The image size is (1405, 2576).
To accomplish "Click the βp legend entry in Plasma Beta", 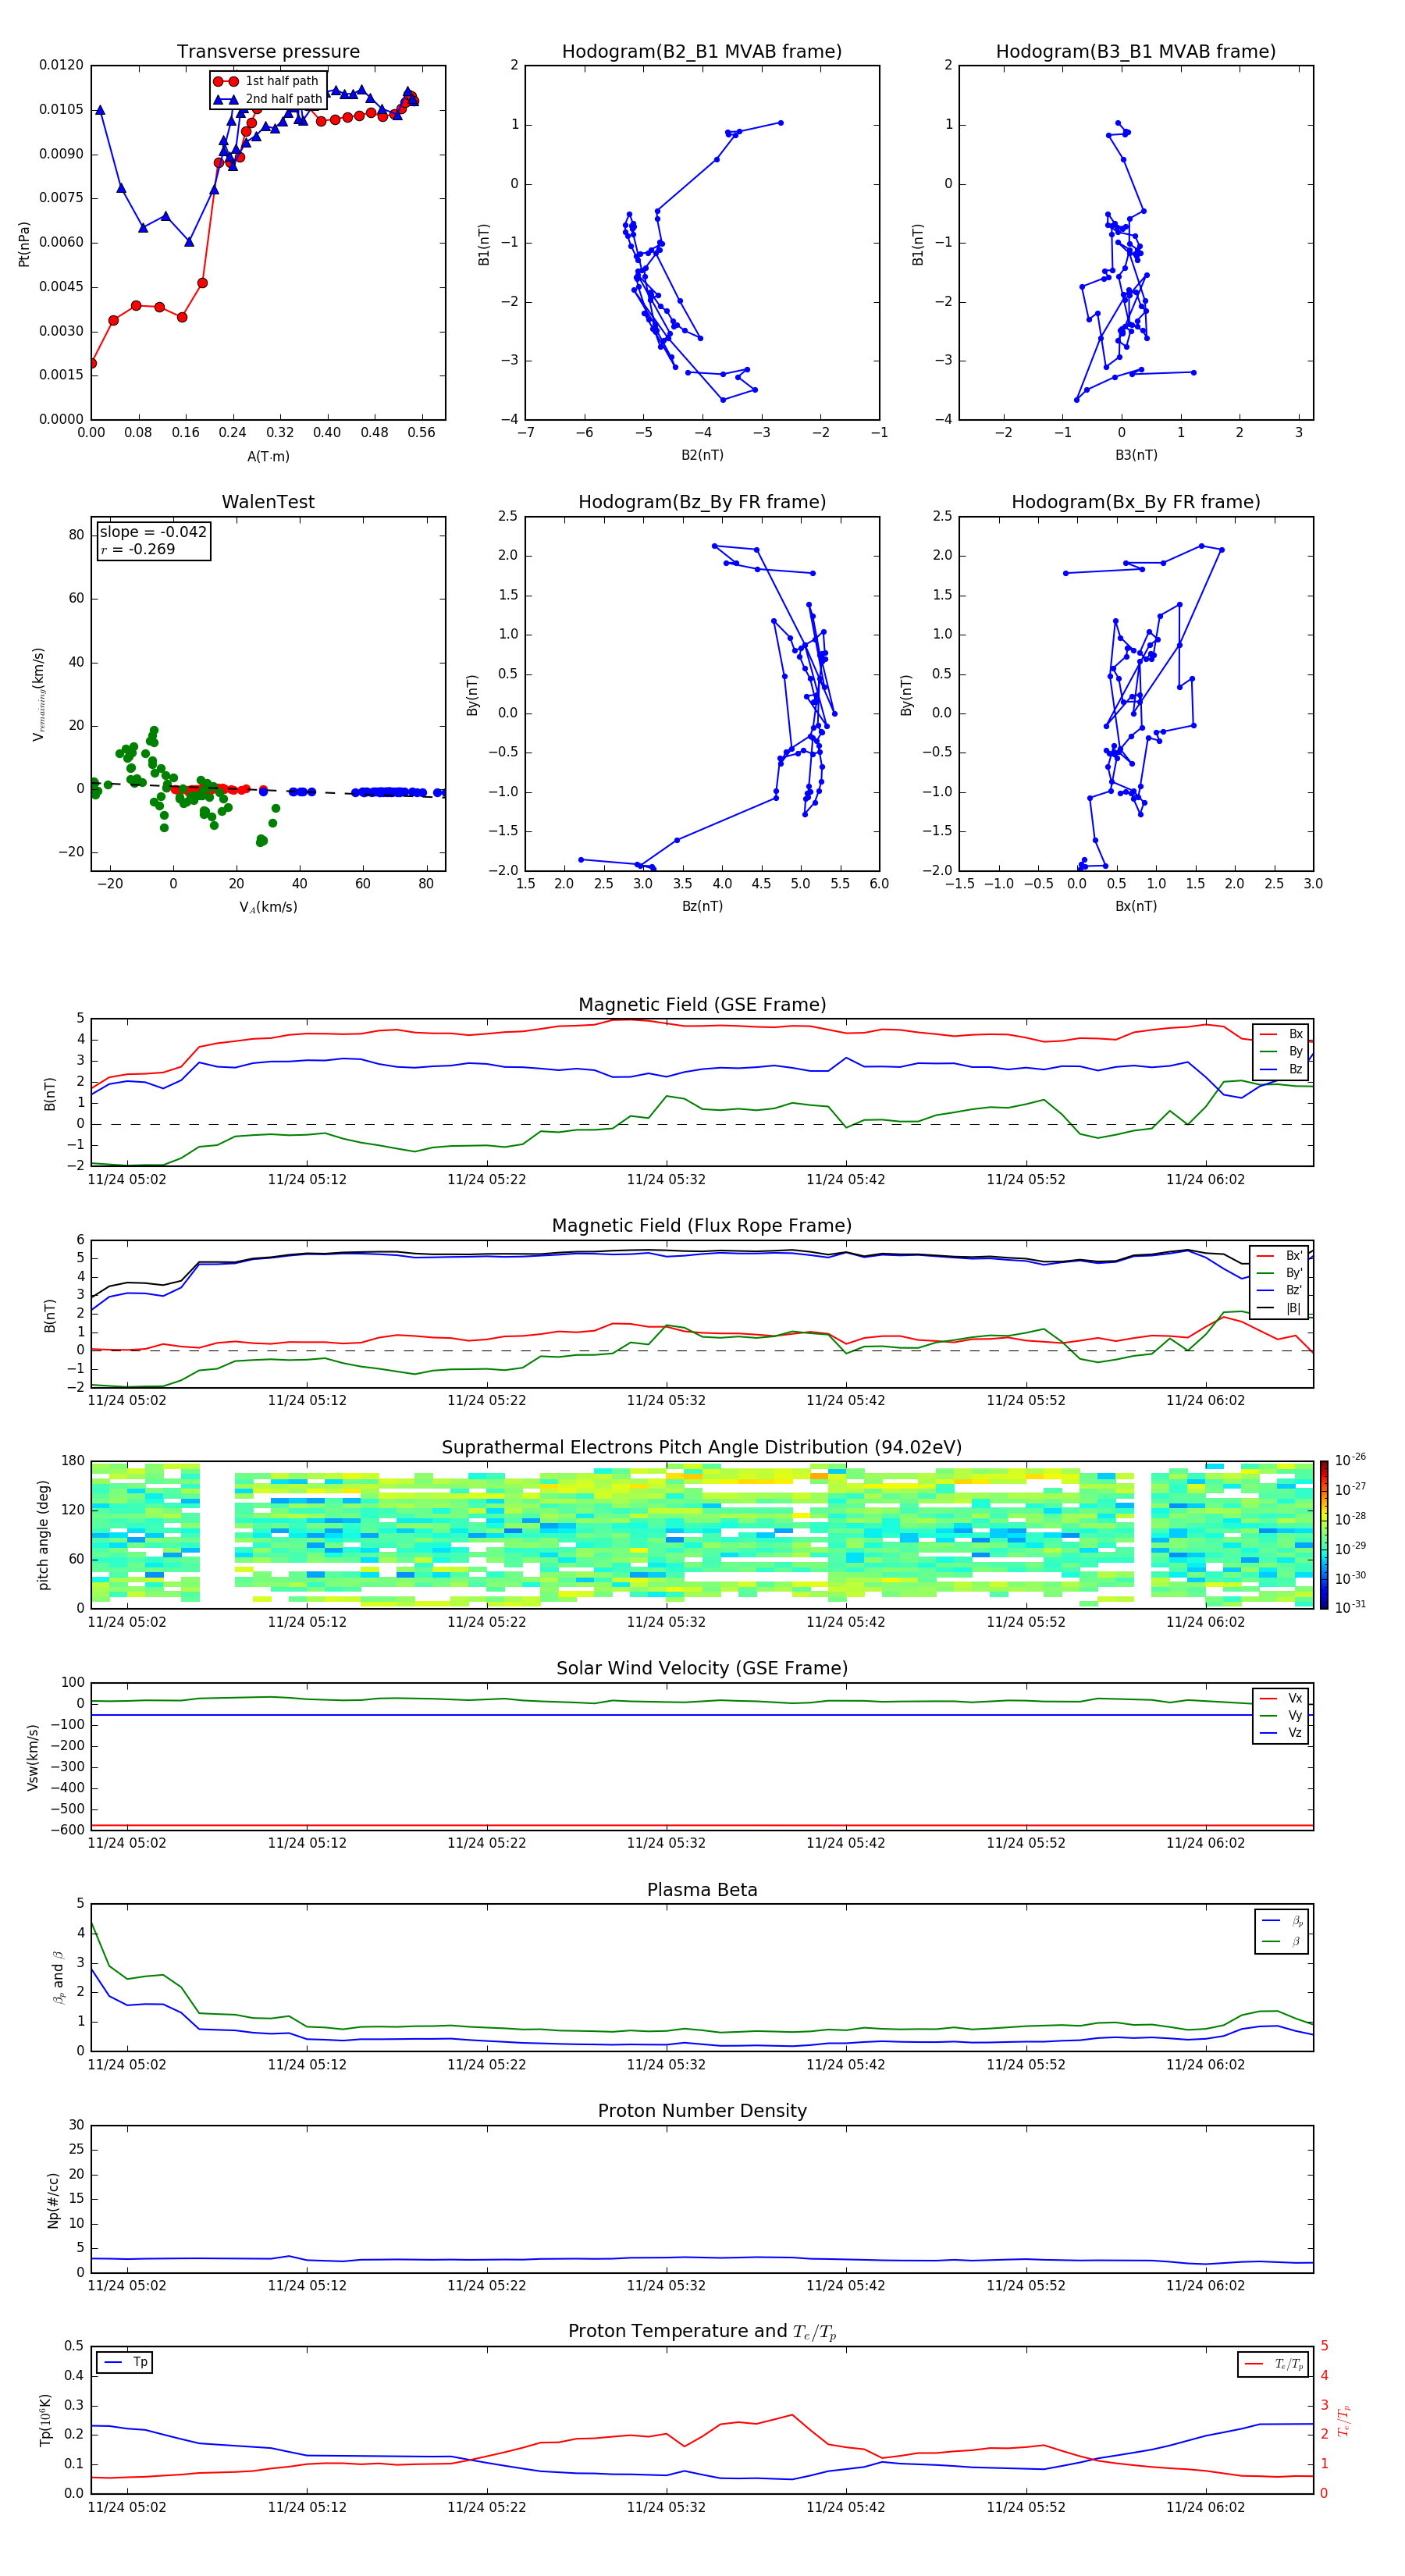I will pyautogui.click(x=1282, y=1921).
